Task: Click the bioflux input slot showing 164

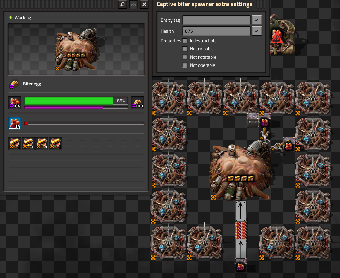Action: 15,103
